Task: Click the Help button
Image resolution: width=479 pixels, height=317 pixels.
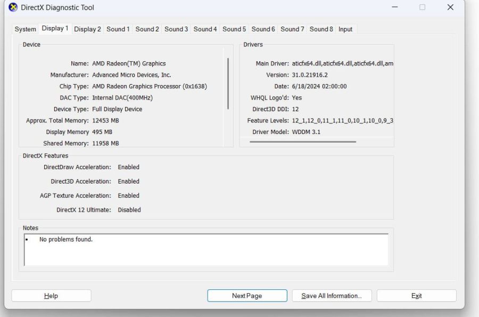Action: coord(51,296)
